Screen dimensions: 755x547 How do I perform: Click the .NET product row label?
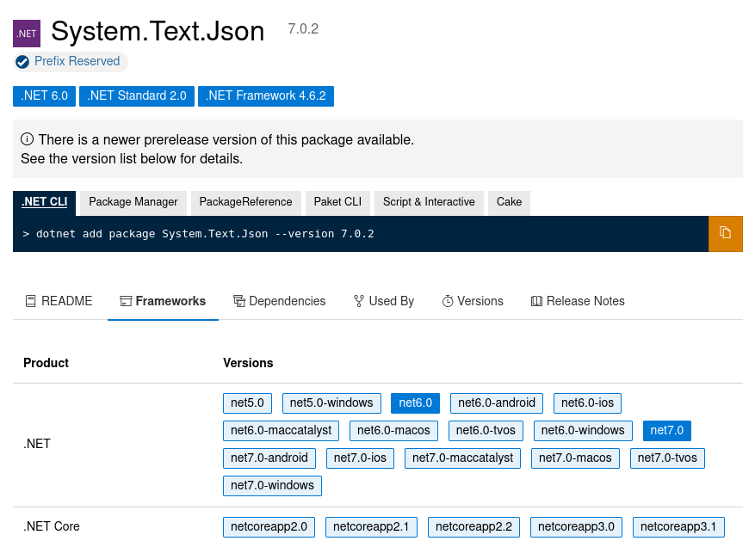[37, 444]
